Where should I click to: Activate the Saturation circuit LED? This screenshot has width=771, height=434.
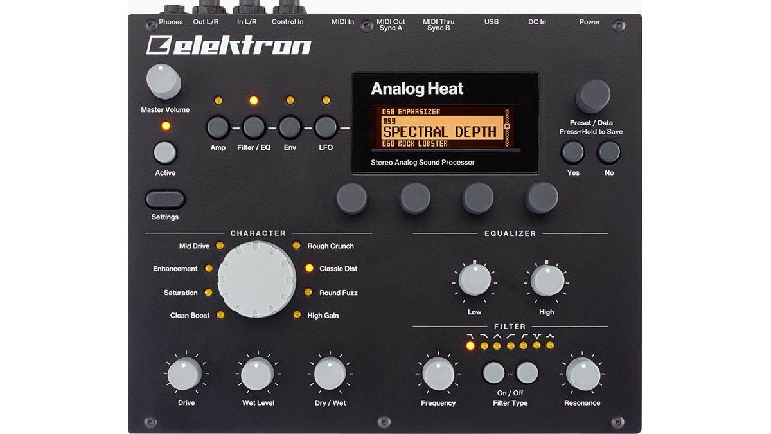coord(208,292)
